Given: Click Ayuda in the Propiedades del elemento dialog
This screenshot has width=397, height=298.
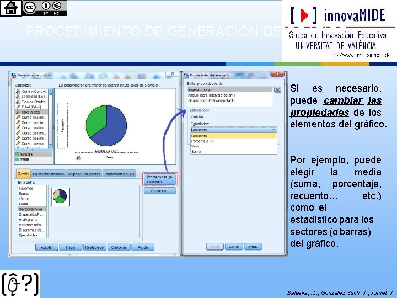Looking at the screenshot, I should click(x=253, y=247).
